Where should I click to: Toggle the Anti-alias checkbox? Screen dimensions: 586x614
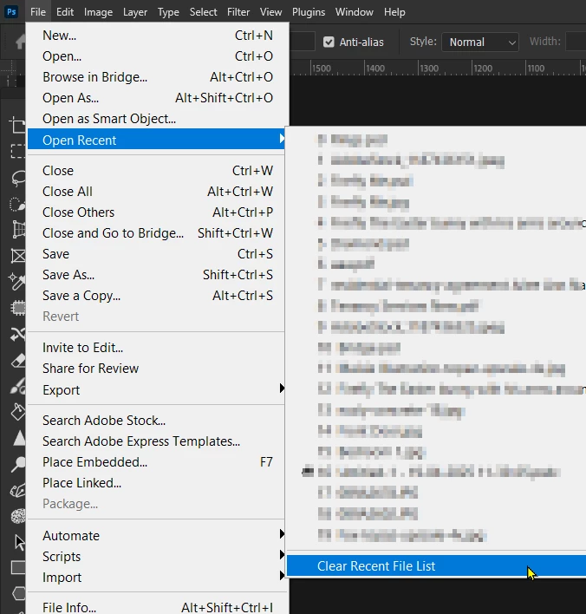coord(329,42)
